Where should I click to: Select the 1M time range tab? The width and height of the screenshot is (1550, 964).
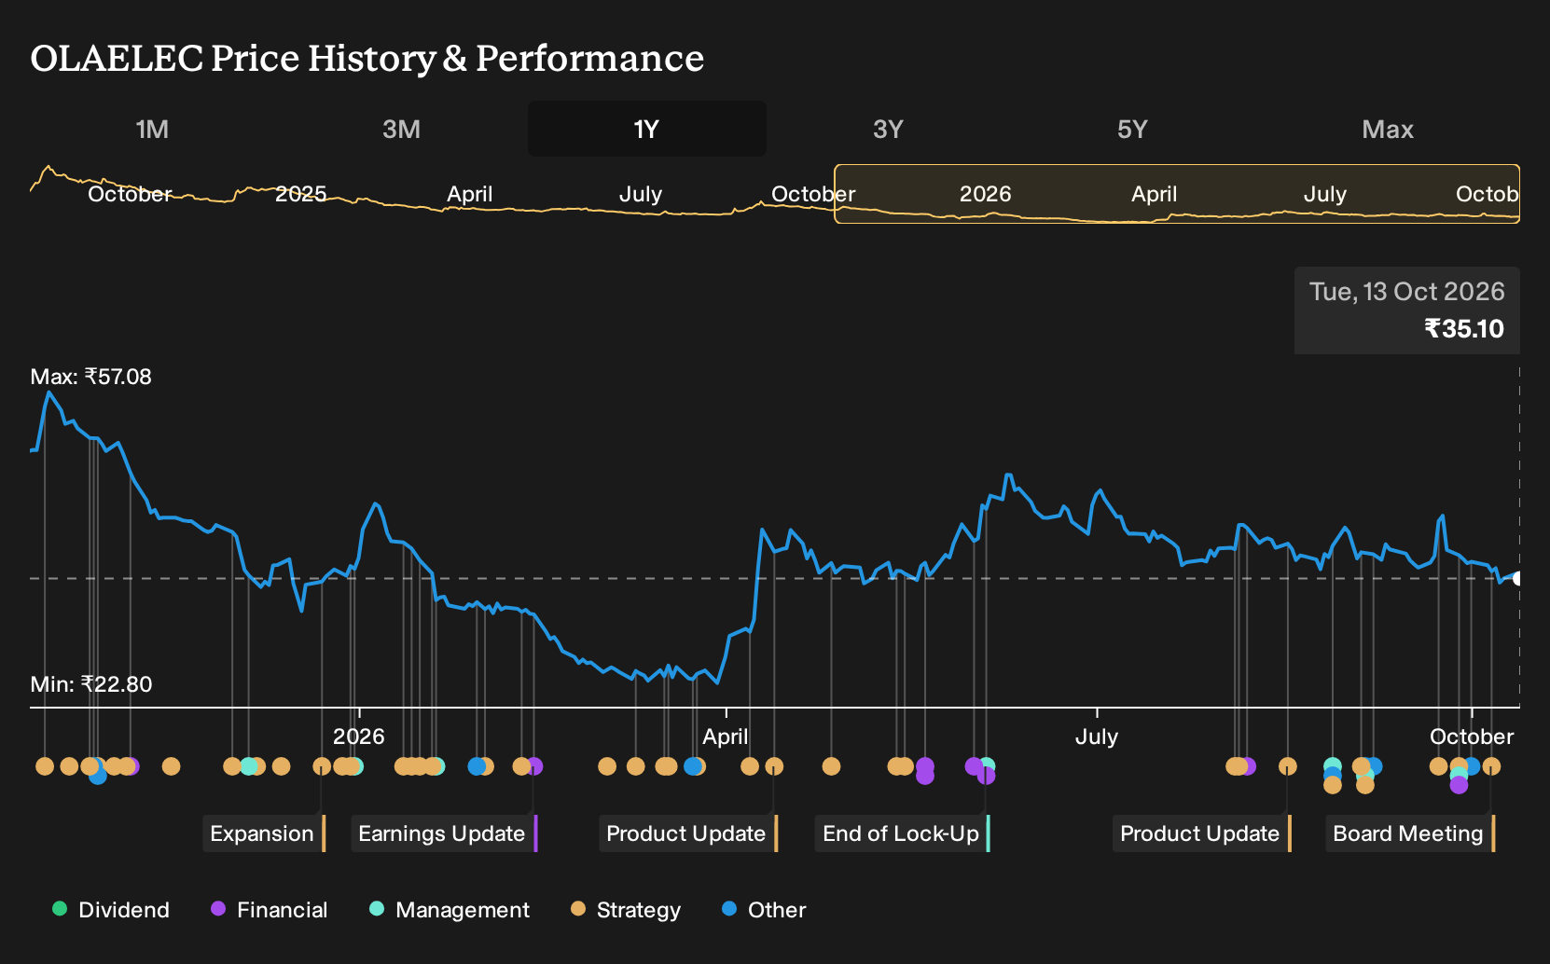152,129
